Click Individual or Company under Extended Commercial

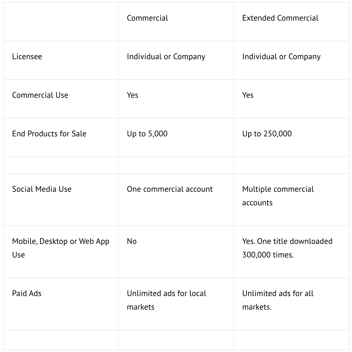coord(281,57)
